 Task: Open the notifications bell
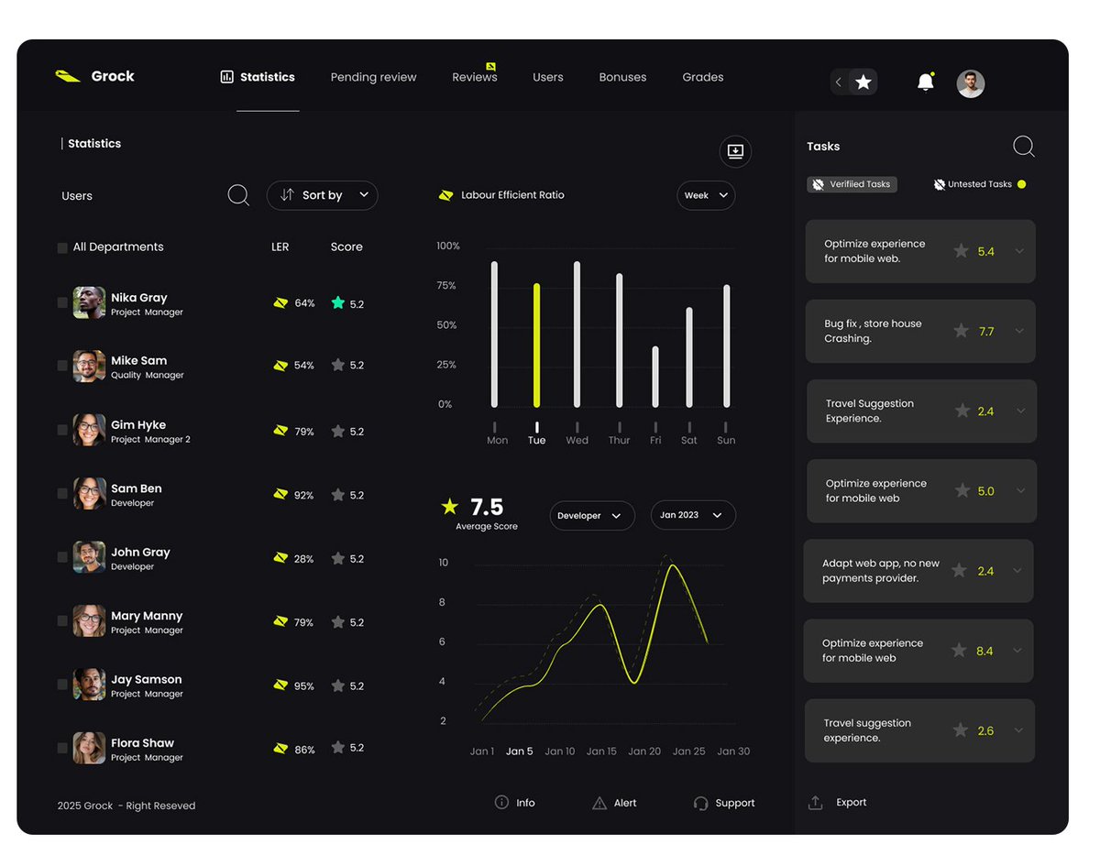click(926, 82)
